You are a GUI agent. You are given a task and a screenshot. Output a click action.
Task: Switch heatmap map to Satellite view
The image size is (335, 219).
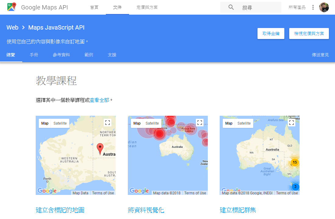point(152,123)
